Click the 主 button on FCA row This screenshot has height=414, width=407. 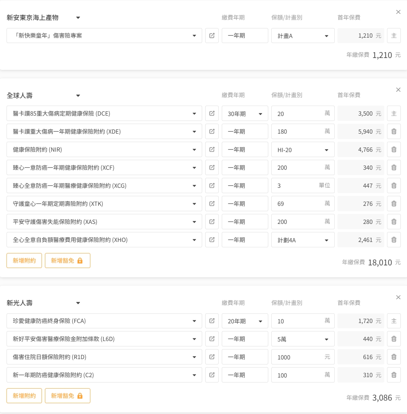pos(394,321)
